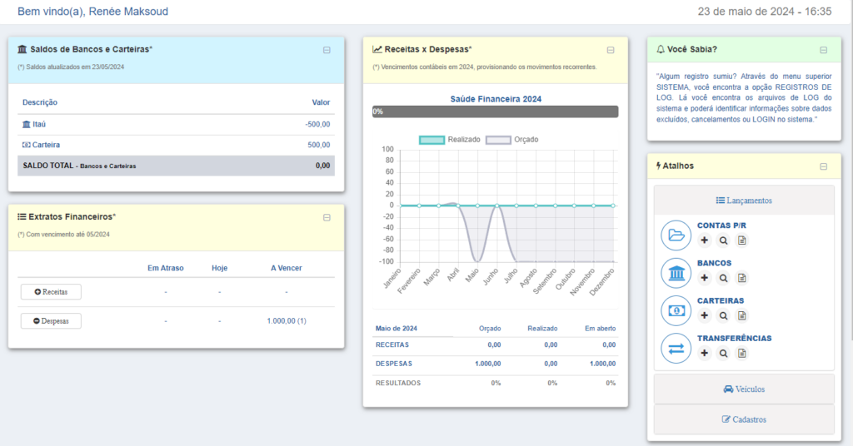Image resolution: width=853 pixels, height=446 pixels.
Task: Click DESPESAS row label in monthly table
Action: coord(394,364)
